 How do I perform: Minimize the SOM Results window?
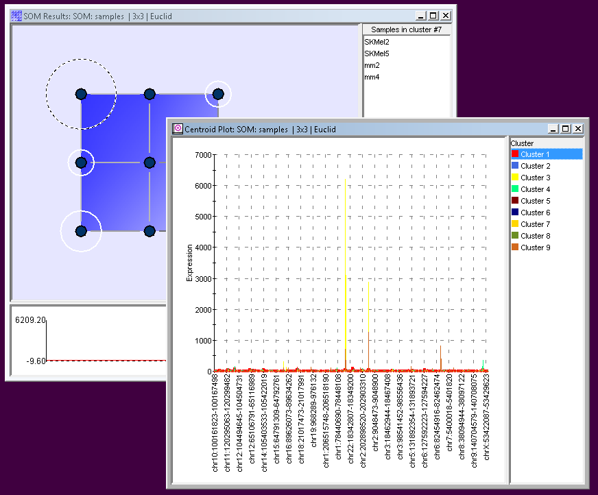point(421,16)
